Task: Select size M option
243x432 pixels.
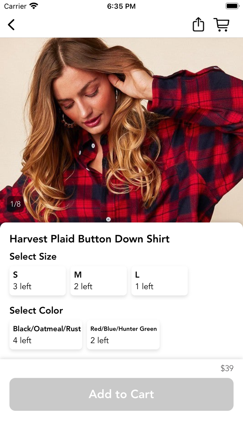Action: pyautogui.click(x=99, y=281)
